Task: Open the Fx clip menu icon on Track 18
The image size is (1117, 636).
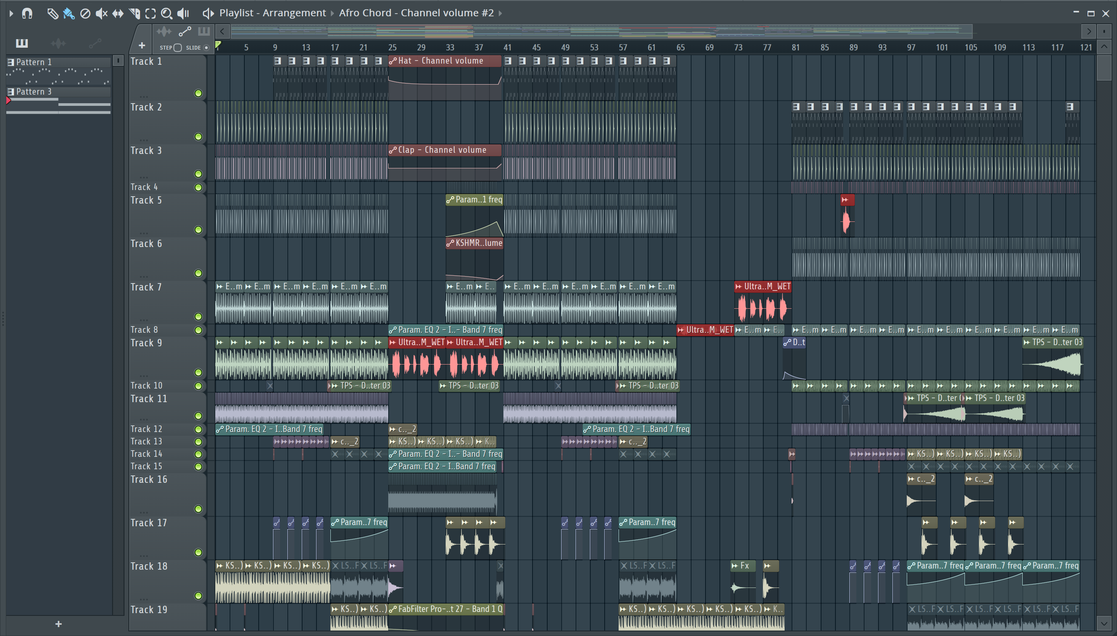Action: point(735,566)
